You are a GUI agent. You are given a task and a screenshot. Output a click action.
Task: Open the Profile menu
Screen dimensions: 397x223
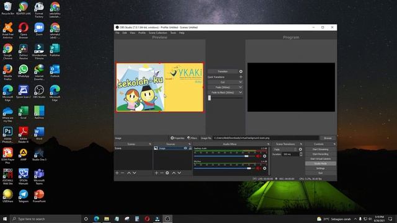click(142, 33)
